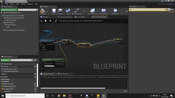Open the Help menu
175x98 pixels.
coord(36,4)
